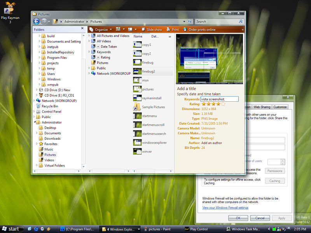Image resolution: width=311 pixels, height=233 pixels.
Task: Expand the Windows folder node
Action: point(39,79)
